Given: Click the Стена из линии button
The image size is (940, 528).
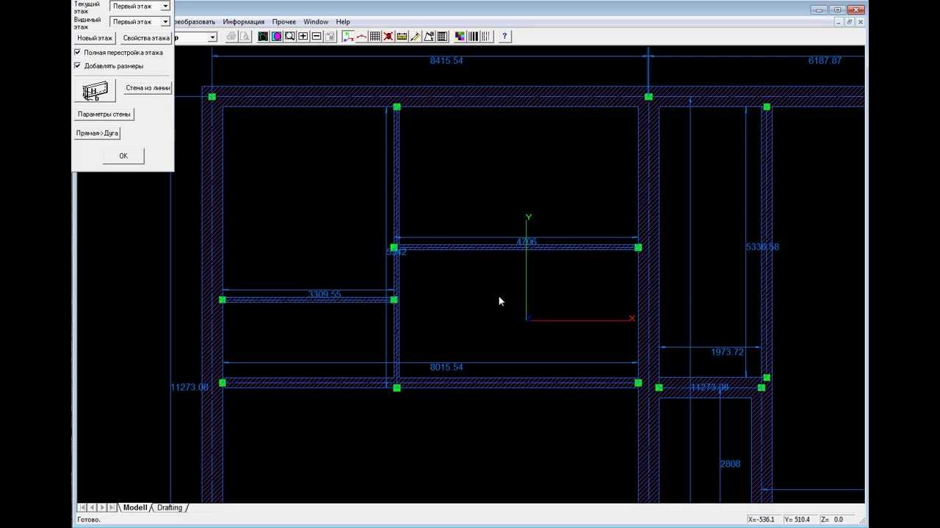Looking at the screenshot, I should 148,88.
